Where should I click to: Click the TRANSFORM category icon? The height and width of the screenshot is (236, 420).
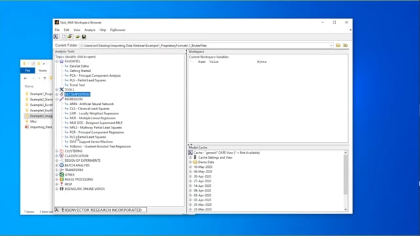(x=62, y=170)
